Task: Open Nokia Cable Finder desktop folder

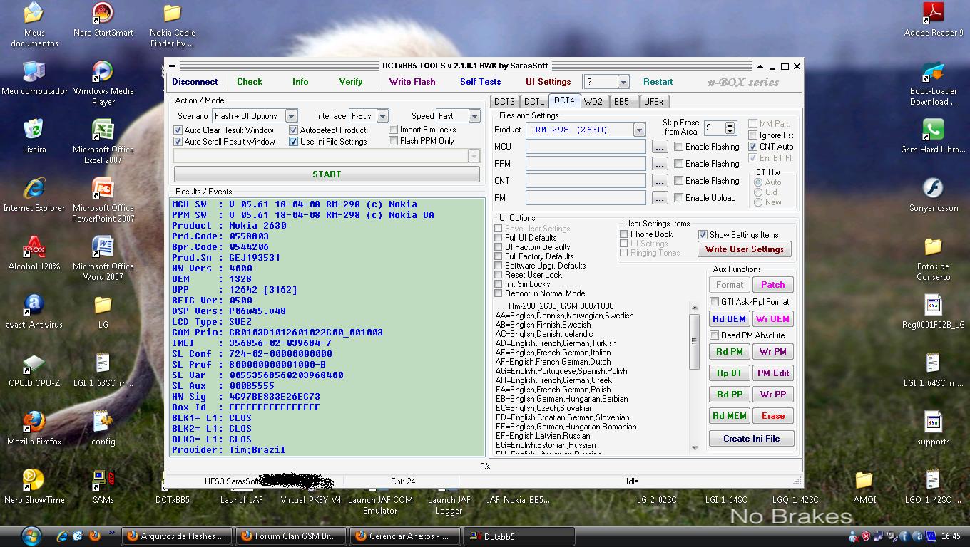Action: [172, 25]
